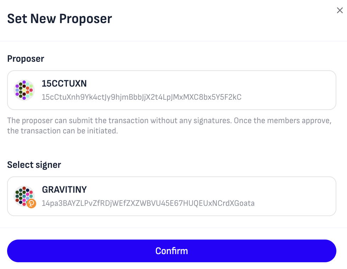
Task: Click inside the Proposer account field
Action: [x=171, y=90]
